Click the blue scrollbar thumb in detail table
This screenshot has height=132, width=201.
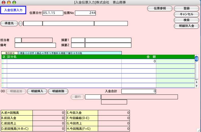pos(196,59)
